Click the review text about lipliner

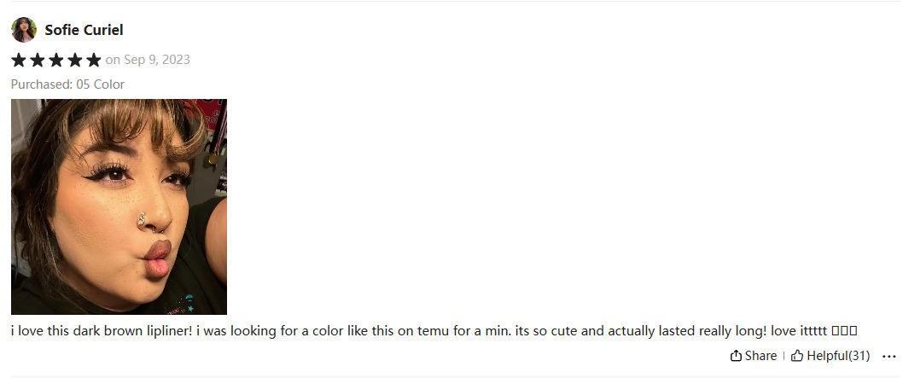tap(341, 330)
